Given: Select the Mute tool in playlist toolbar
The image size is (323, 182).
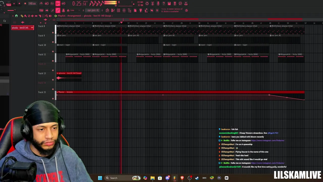Looking at the screenshot, I should point(33,16).
